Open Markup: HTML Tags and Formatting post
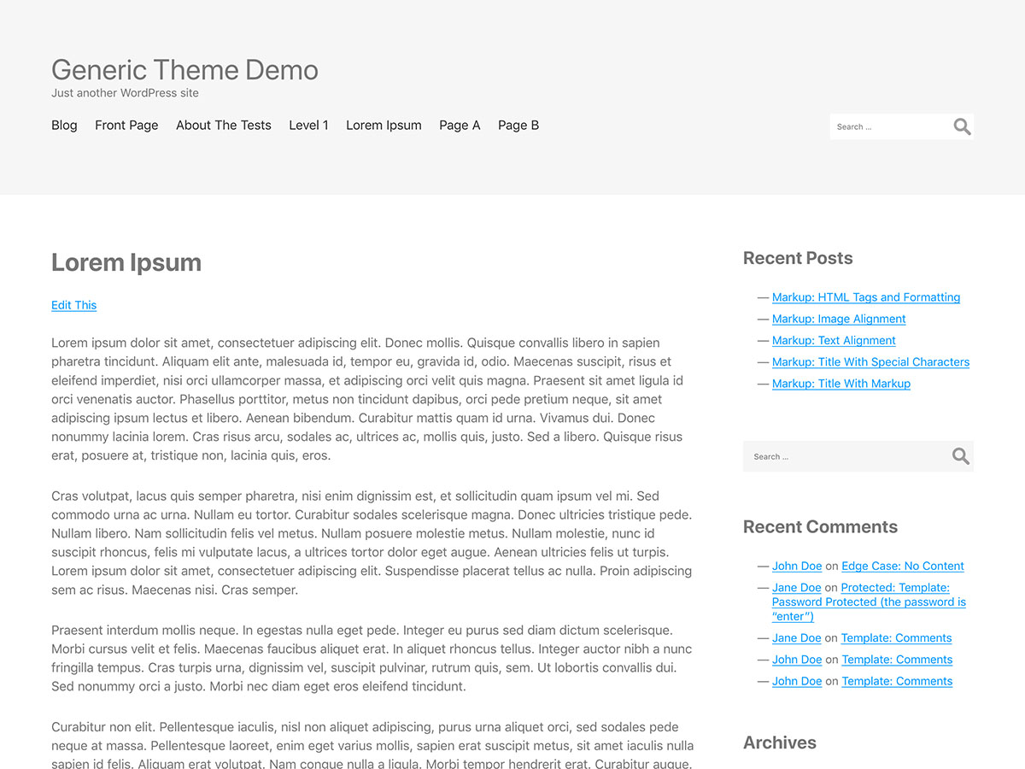Viewport: 1025px width, 769px height. point(865,296)
